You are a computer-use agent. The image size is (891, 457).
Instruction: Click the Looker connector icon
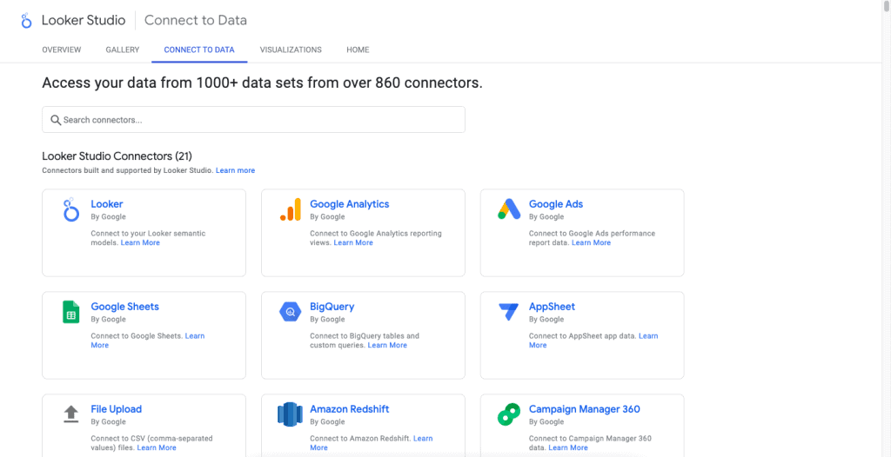coord(70,210)
